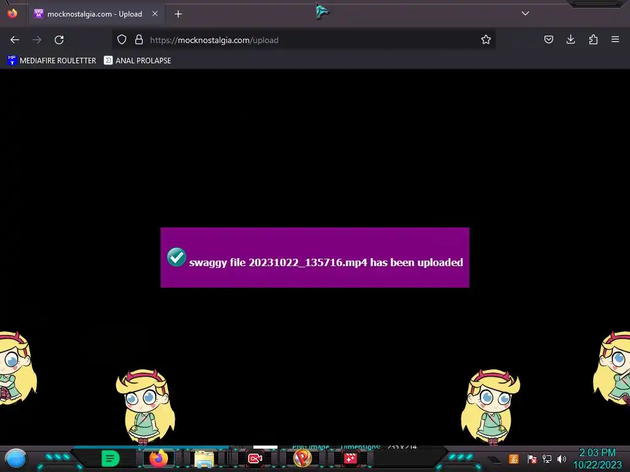The image size is (630, 472).
Task: Click the uploaded file confirmation message
Action: coord(326,262)
